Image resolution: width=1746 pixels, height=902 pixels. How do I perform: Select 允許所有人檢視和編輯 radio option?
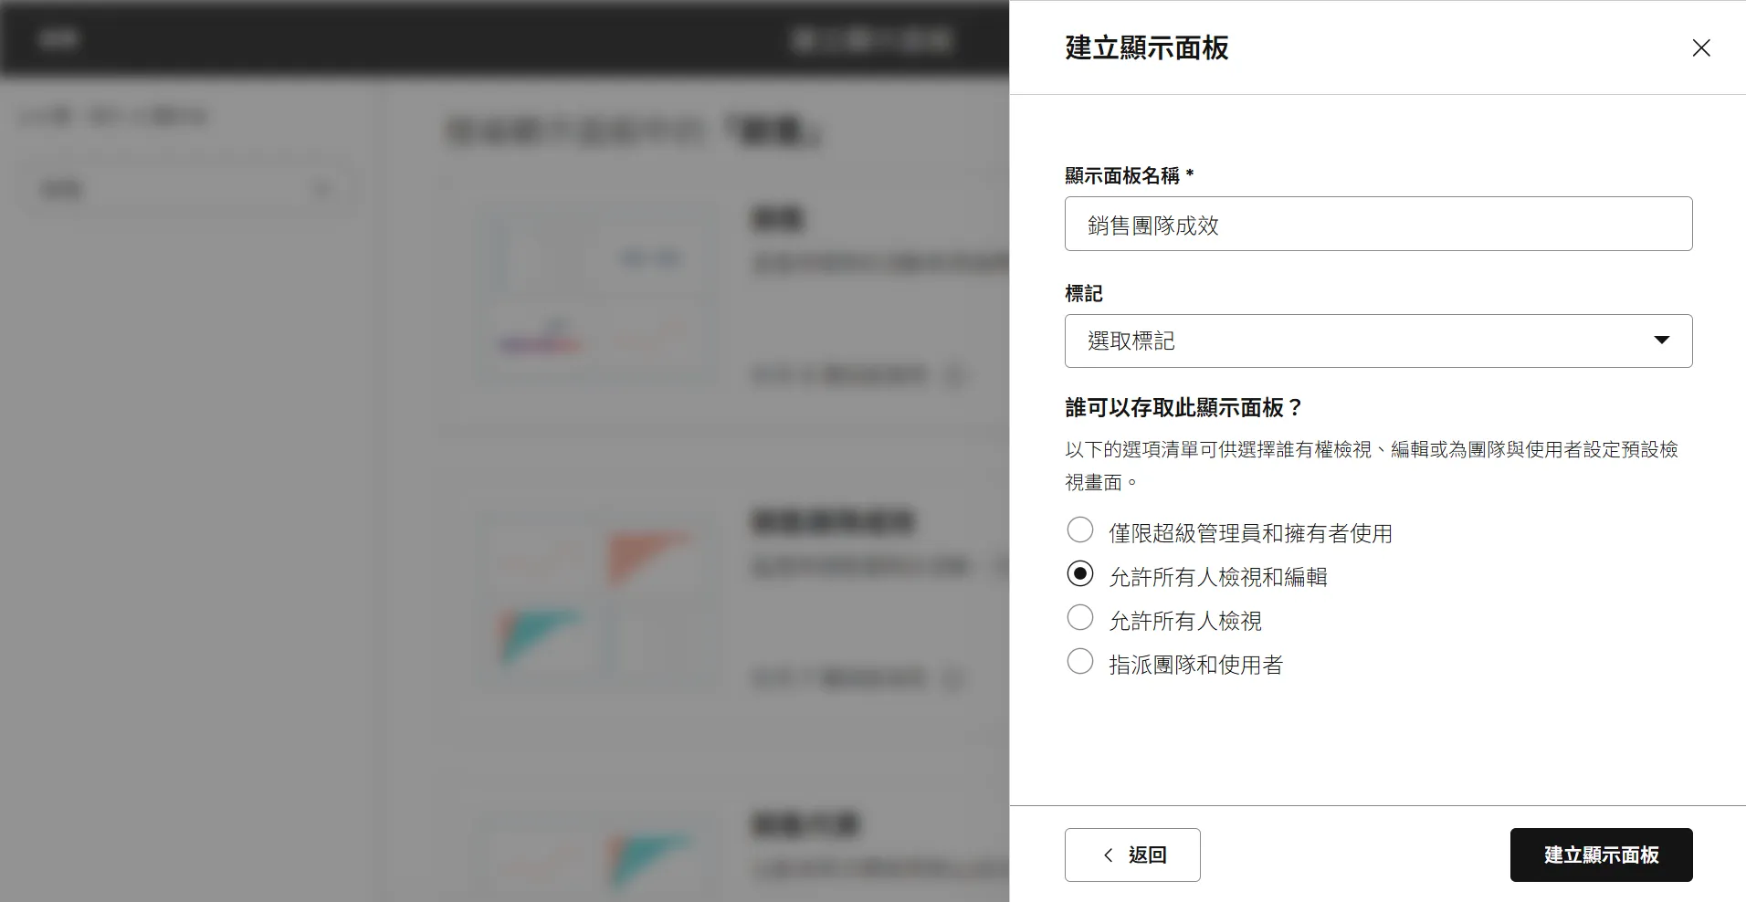(x=1080, y=573)
